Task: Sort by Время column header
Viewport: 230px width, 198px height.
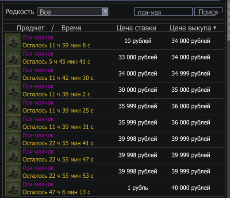Action: [71, 28]
